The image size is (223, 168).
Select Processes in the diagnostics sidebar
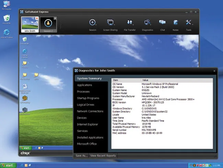tap(83, 92)
